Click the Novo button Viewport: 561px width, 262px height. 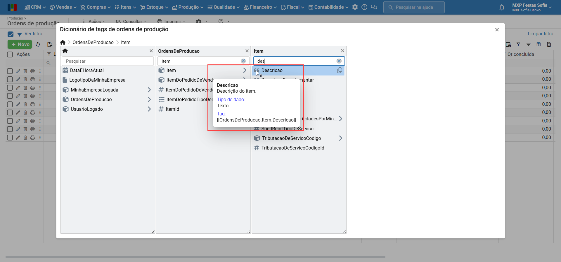(x=20, y=44)
